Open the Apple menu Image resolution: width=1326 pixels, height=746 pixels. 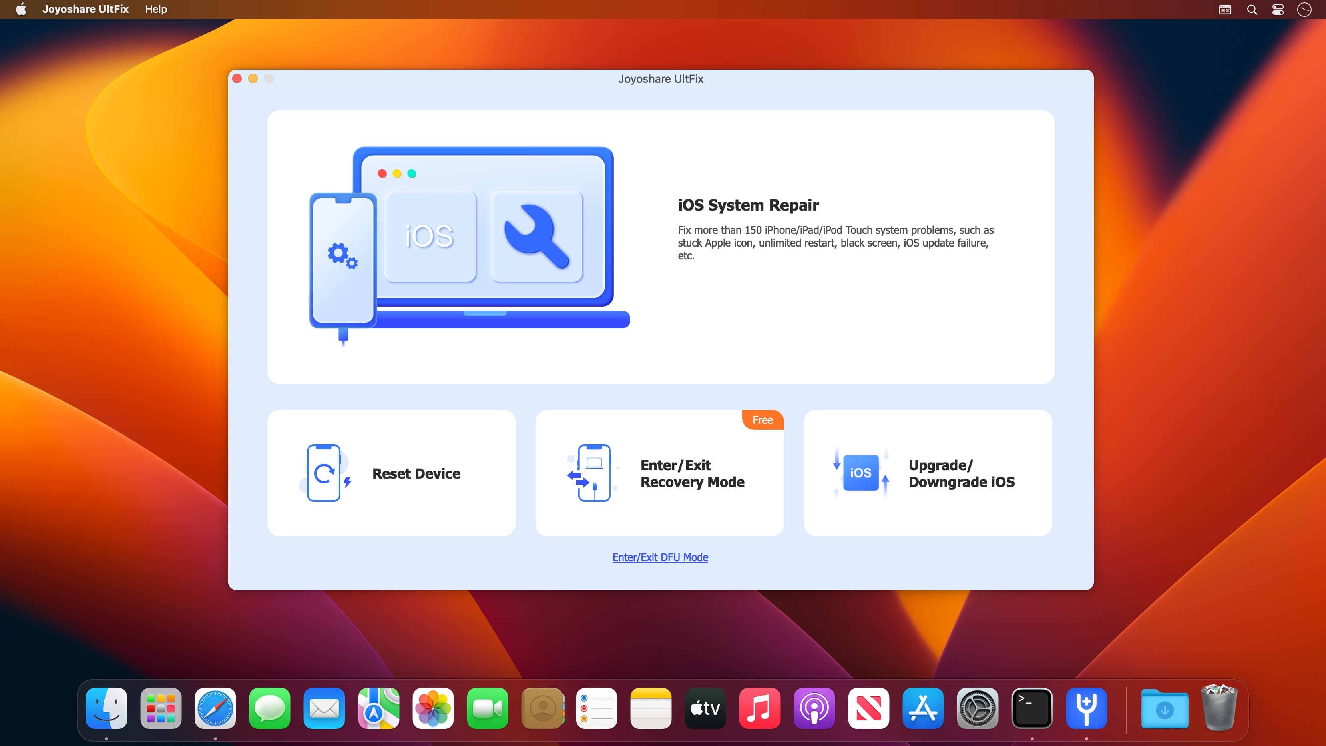[x=21, y=9]
